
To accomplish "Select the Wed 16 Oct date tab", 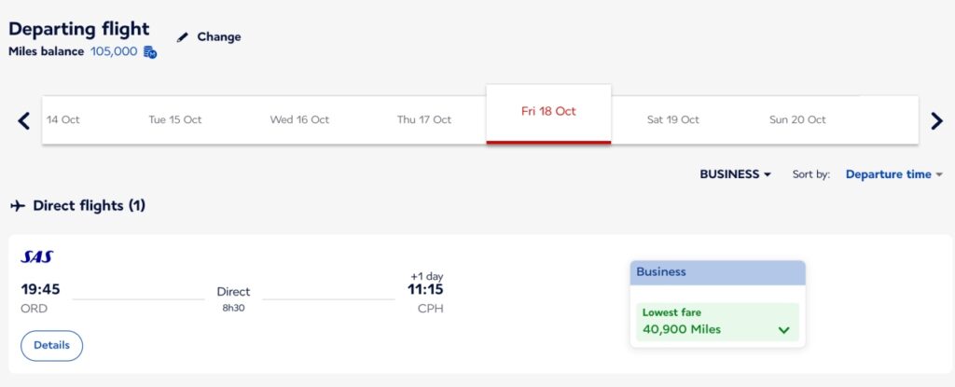I will point(299,119).
